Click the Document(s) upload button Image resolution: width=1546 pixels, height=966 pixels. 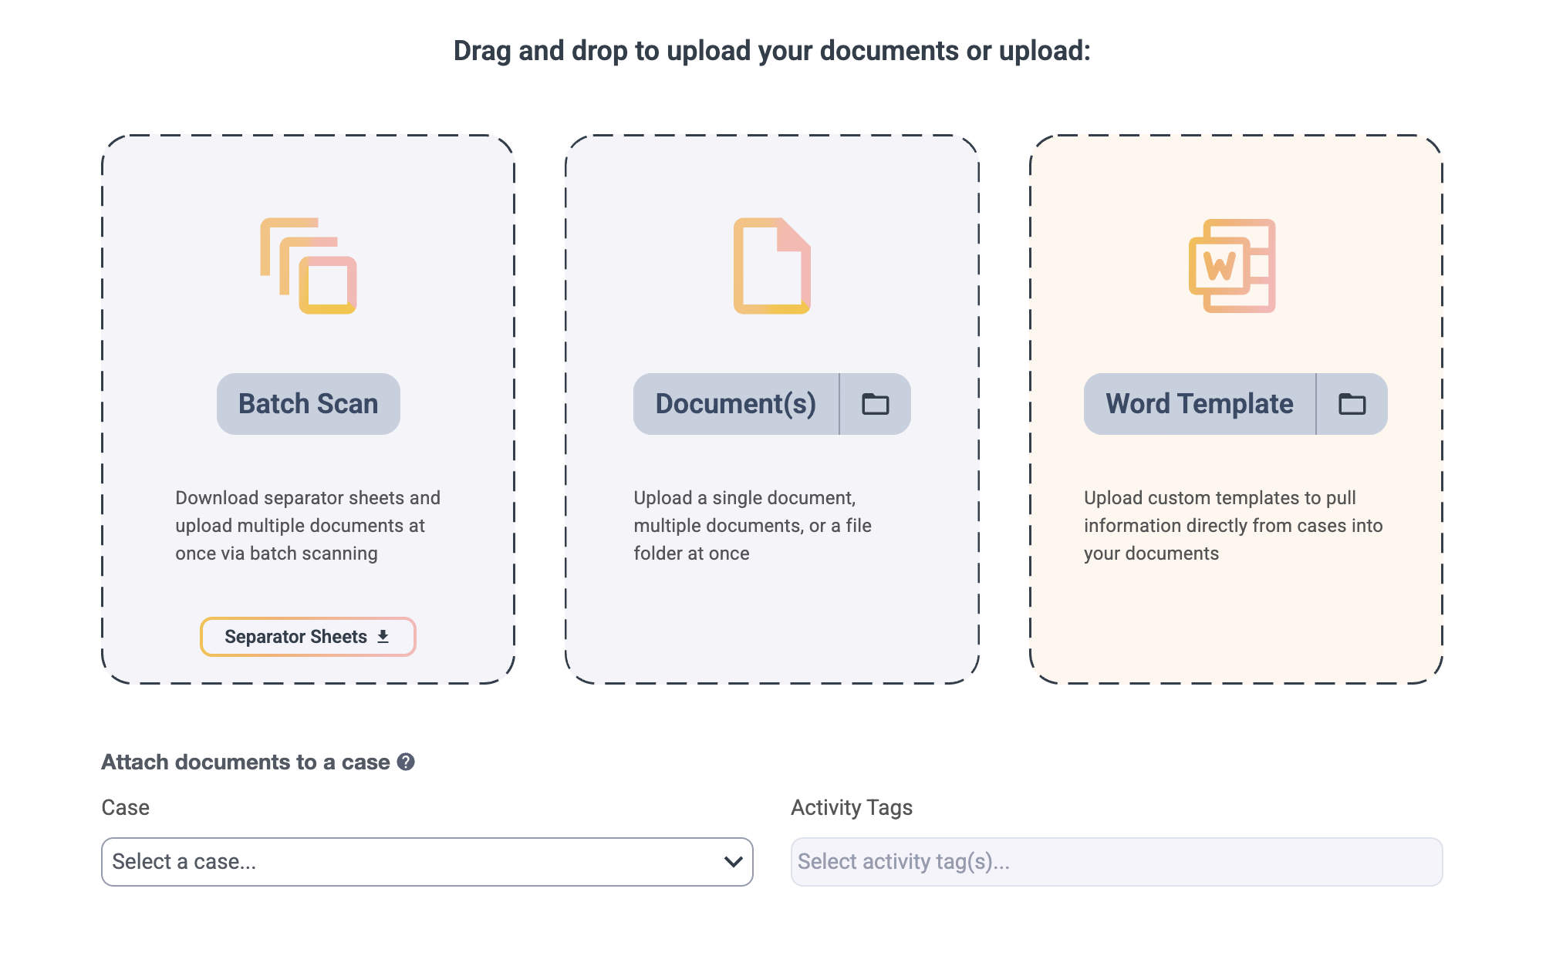point(736,404)
